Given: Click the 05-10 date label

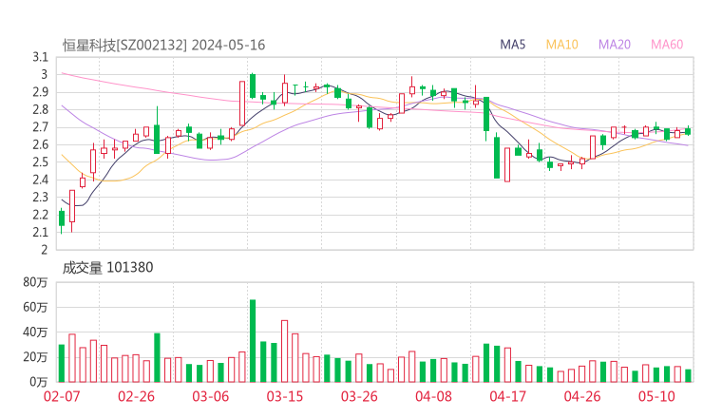Looking at the screenshot, I should tap(656, 396).
